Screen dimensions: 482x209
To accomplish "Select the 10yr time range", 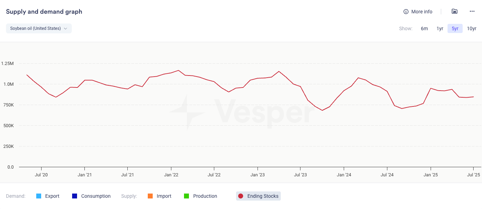I will point(471,28).
